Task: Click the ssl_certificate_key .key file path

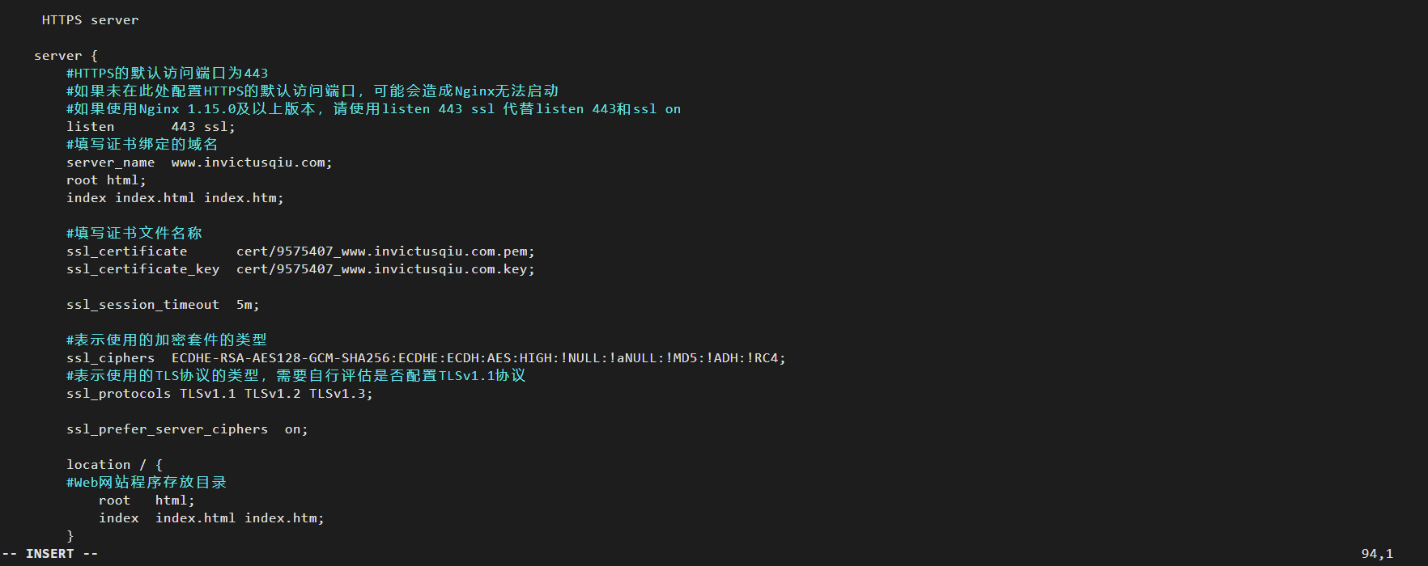Action: [385, 269]
